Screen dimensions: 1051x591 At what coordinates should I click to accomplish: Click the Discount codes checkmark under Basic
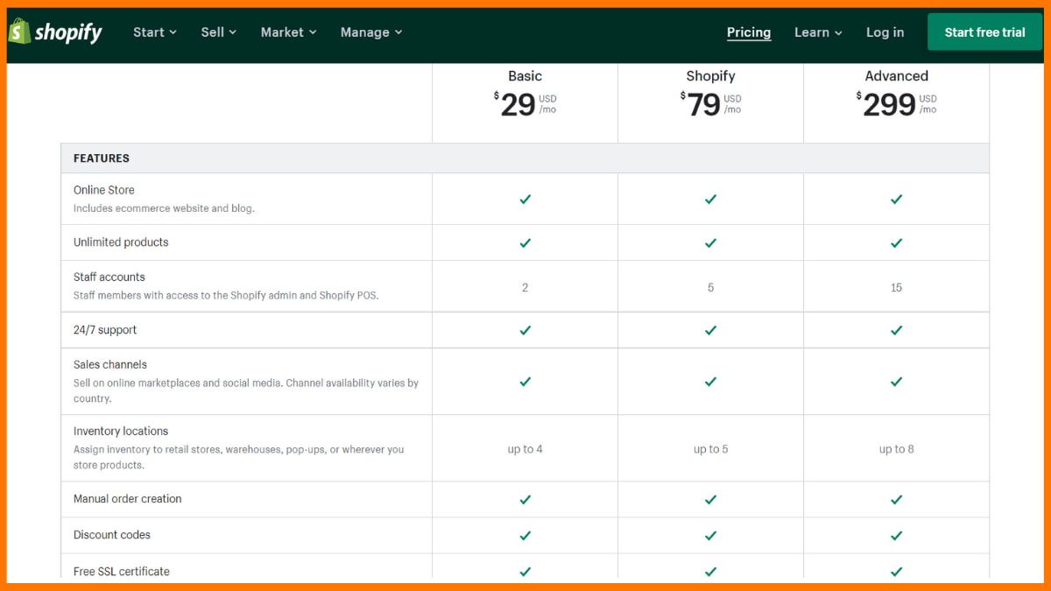coord(525,535)
